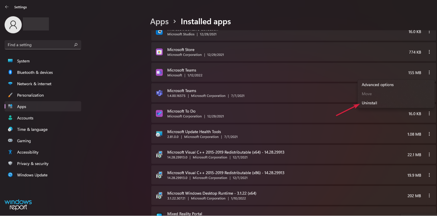437x216 pixels.
Task: Go back using the Settings back arrow
Action: pos(7,7)
